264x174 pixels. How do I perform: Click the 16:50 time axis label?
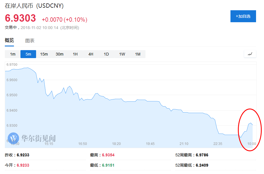pos(82,144)
